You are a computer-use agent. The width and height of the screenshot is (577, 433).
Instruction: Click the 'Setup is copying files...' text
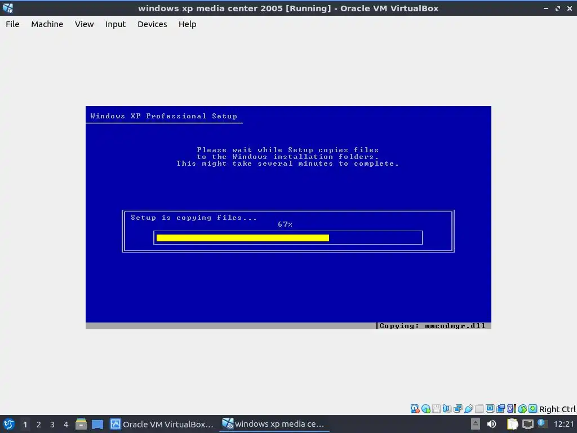pos(194,218)
